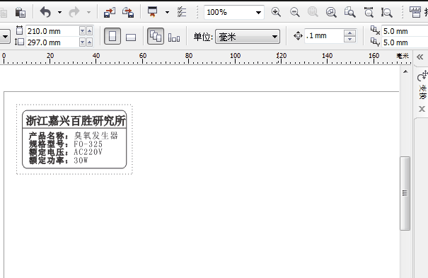
Task: Open the undo history dropdown arrow
Action: point(59,12)
